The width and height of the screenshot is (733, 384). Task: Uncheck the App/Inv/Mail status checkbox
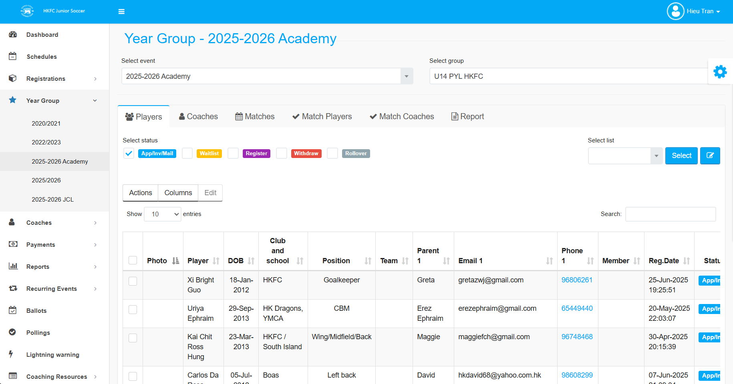(x=129, y=154)
